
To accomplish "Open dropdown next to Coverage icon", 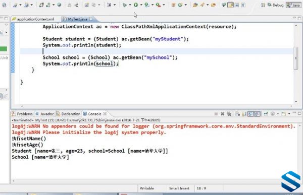I will click(x=153, y=5).
